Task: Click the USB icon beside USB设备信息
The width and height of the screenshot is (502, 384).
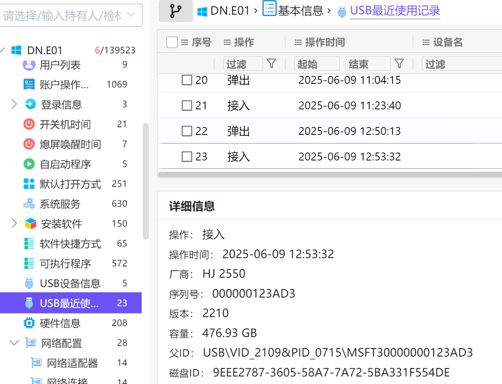Action: coord(29,283)
